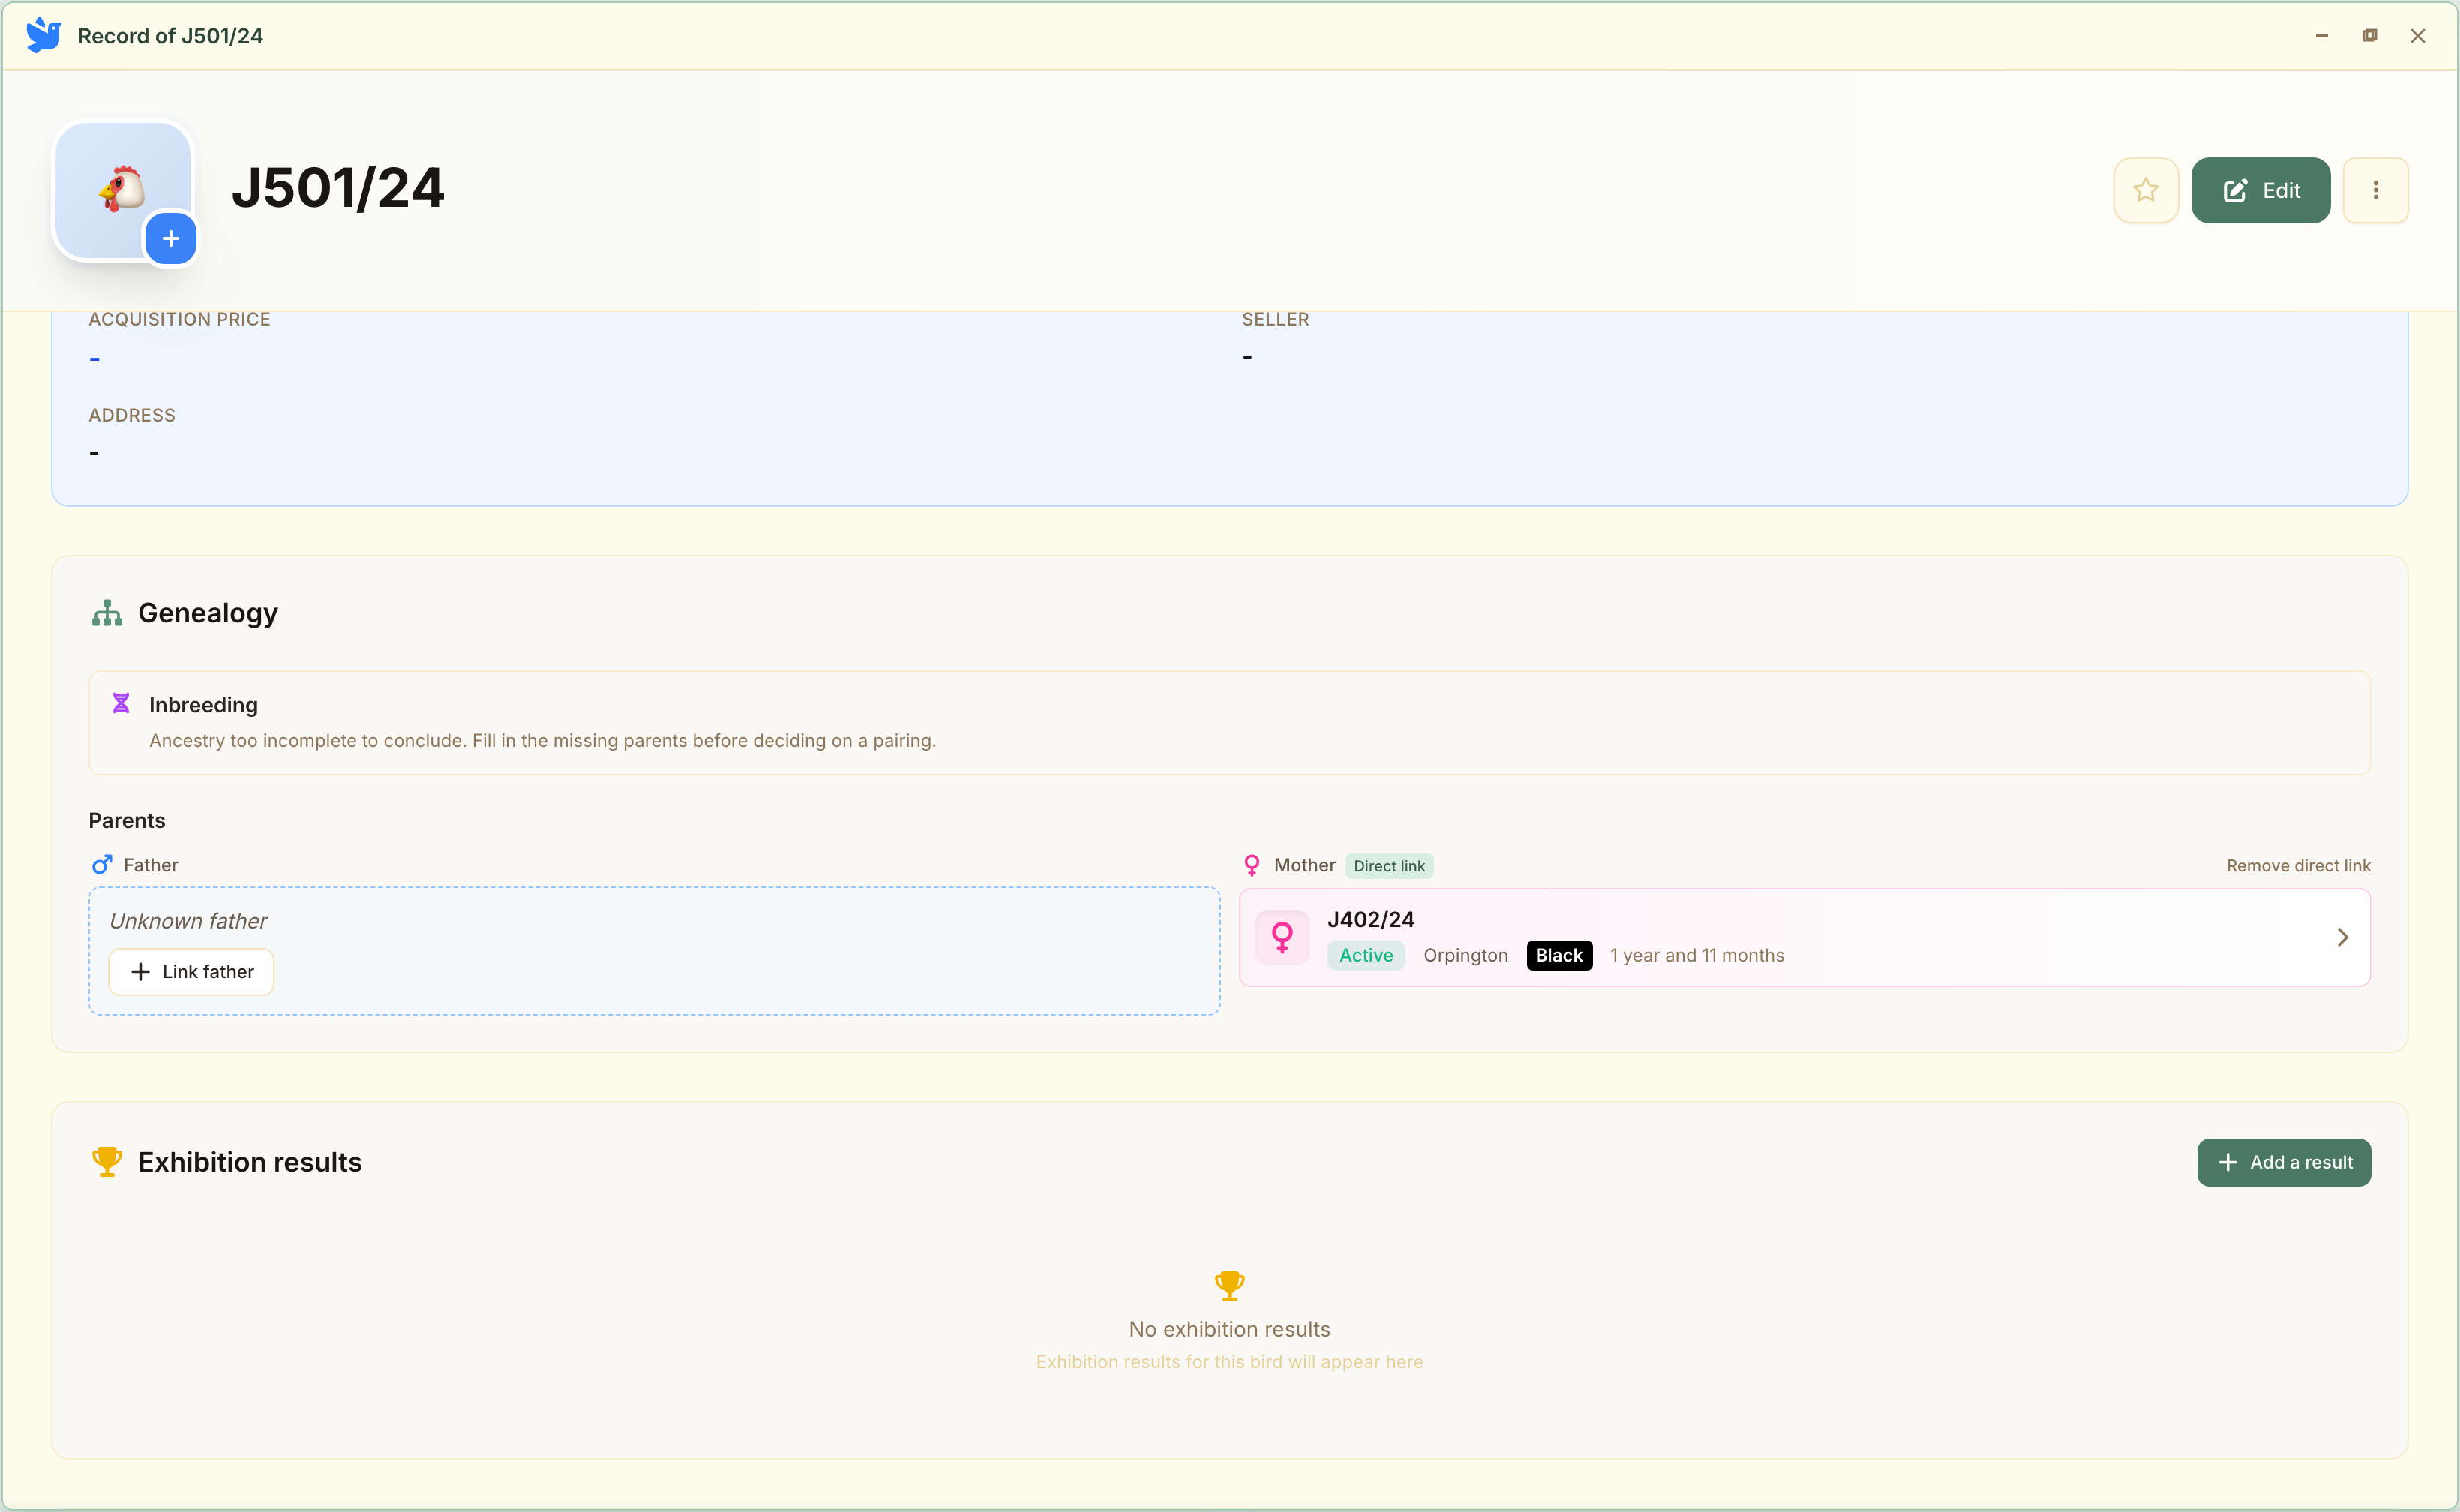This screenshot has height=1512, width=2460.
Task: Click the Parents subheading
Action: [x=127, y=820]
